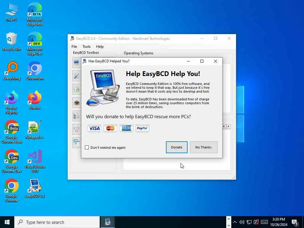Select Visual Studio 2017 desktop shortcut
The width and height of the screenshot is (304, 228).
coord(35,161)
